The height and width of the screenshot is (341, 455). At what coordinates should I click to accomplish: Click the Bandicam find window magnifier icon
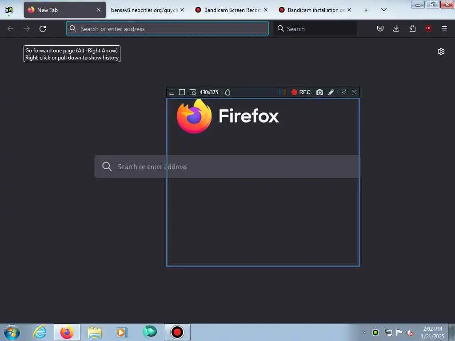coord(193,92)
